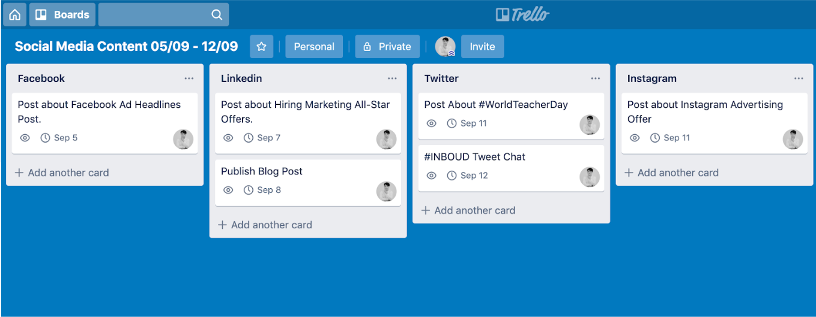Open the Boards menu

point(62,14)
